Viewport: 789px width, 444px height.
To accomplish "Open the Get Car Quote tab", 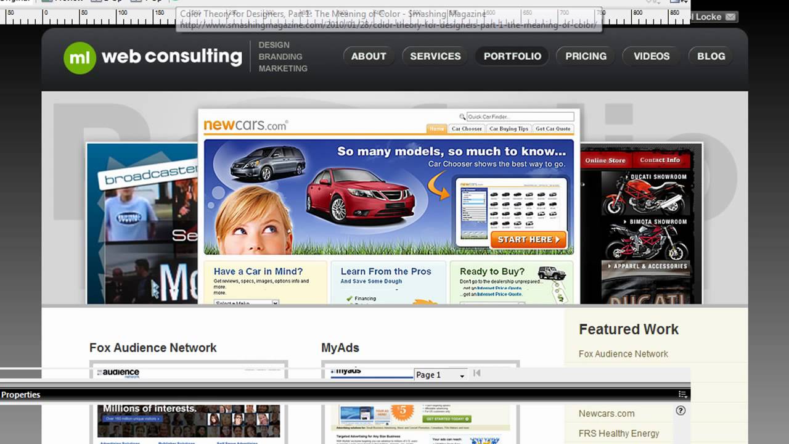I will click(x=553, y=129).
